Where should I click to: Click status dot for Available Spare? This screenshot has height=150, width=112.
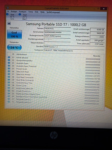[9, 63]
